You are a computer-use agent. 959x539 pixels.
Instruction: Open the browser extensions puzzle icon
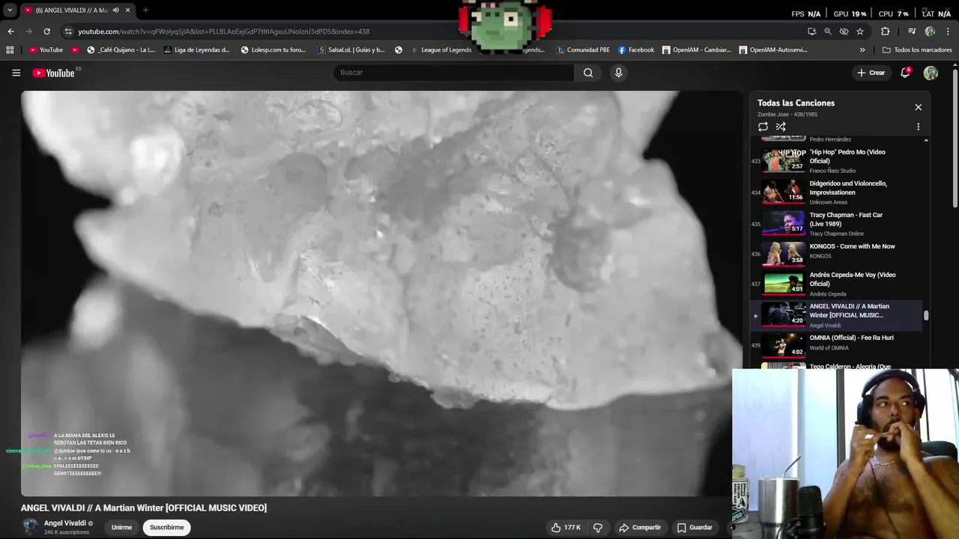[885, 31]
